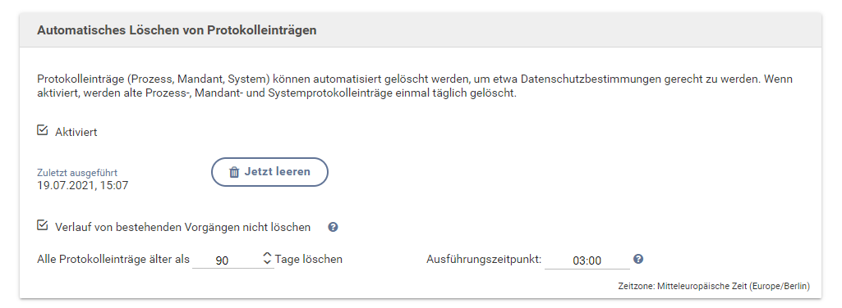Toggle Verlauf von bestehenden Vorgängen nicht löschen checkbox
The image size is (842, 308).
[43, 225]
